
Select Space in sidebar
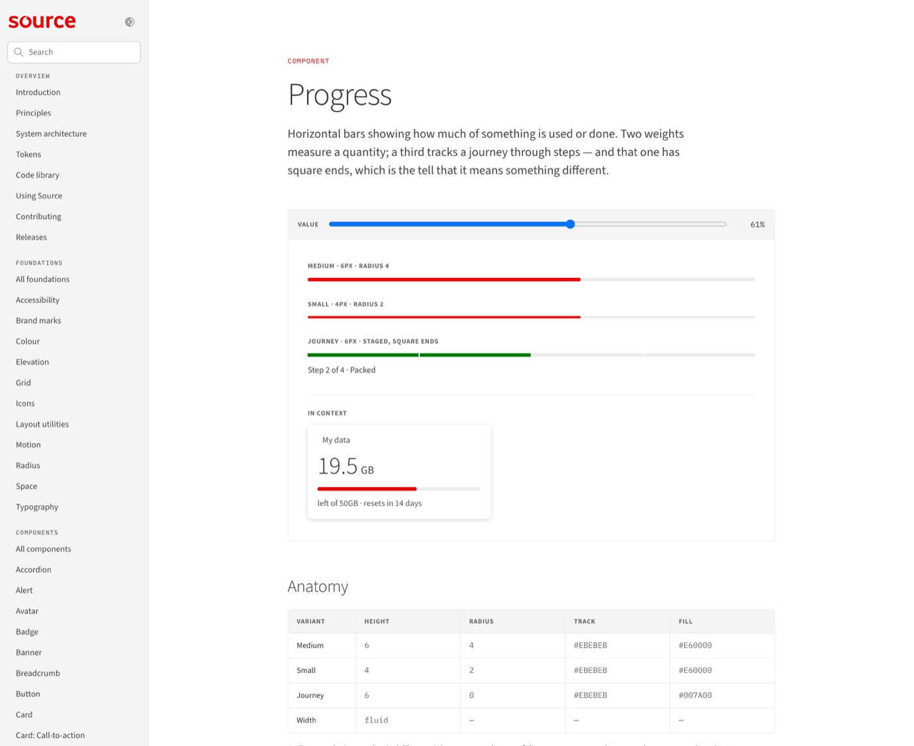click(26, 486)
